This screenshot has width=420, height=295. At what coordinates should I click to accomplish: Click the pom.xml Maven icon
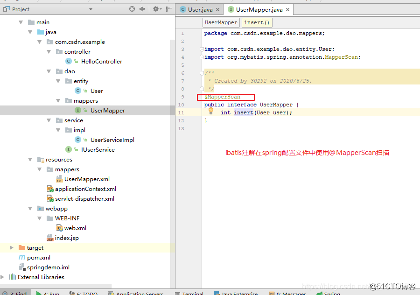(x=22, y=258)
